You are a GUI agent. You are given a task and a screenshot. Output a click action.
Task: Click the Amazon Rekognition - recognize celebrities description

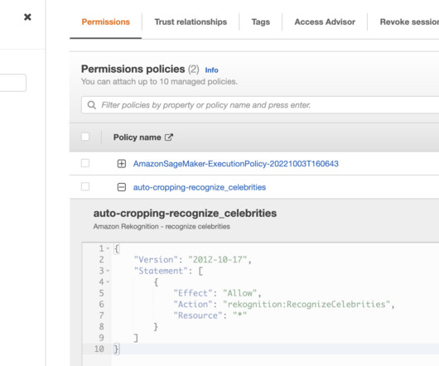[x=162, y=226]
